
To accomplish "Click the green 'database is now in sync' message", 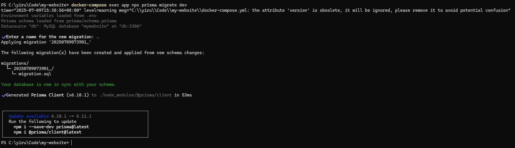I will [x=59, y=84].
